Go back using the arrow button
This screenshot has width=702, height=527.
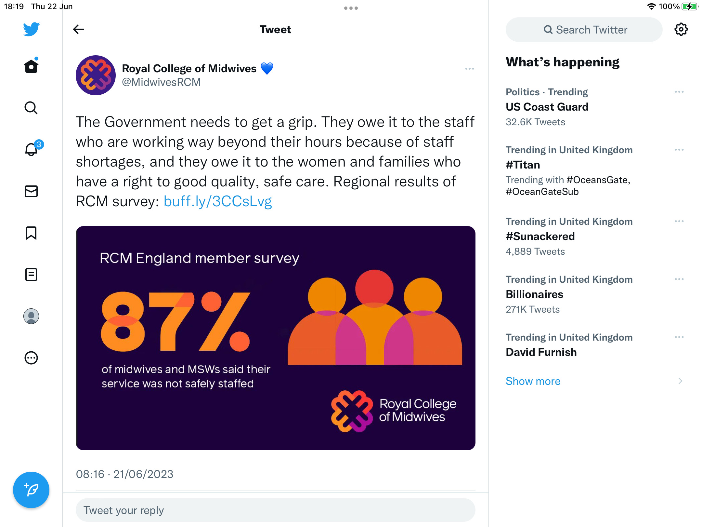pos(79,29)
